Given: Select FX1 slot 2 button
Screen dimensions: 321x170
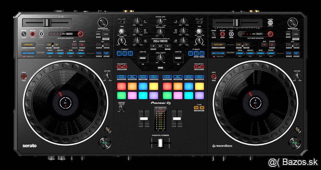Looking at the screenshot, I should [125, 53].
